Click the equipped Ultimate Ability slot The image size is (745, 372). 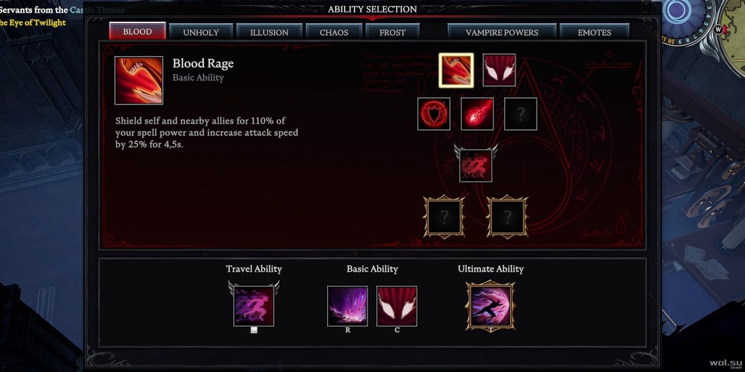[x=491, y=306]
